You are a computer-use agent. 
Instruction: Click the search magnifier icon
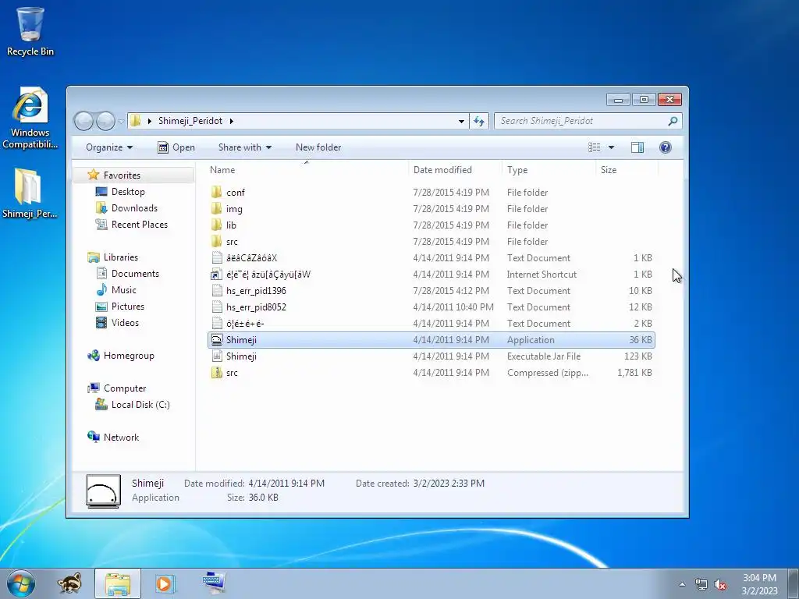[x=673, y=121]
